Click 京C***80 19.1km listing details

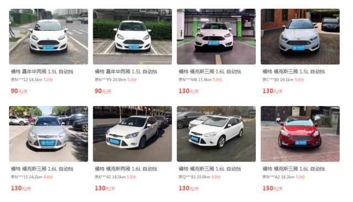[278, 79]
